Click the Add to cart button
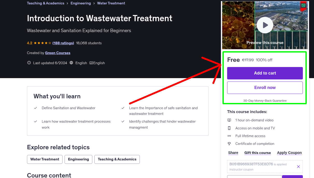This screenshot has height=178, width=314. click(265, 73)
